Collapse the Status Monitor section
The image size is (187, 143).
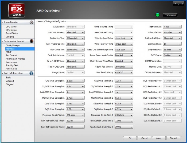coord(2,22)
